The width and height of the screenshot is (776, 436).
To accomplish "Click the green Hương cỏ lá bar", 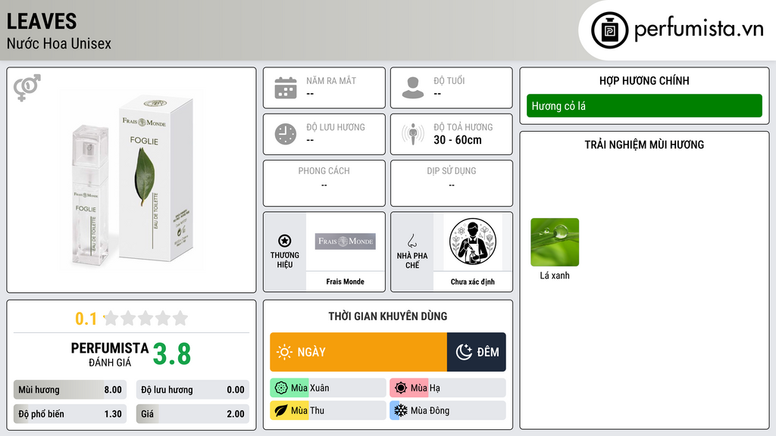I will [644, 106].
